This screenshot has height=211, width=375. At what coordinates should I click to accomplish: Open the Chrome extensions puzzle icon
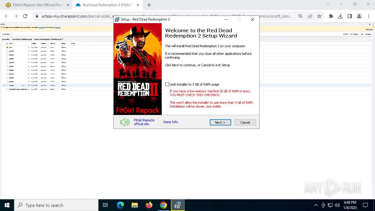331,16
